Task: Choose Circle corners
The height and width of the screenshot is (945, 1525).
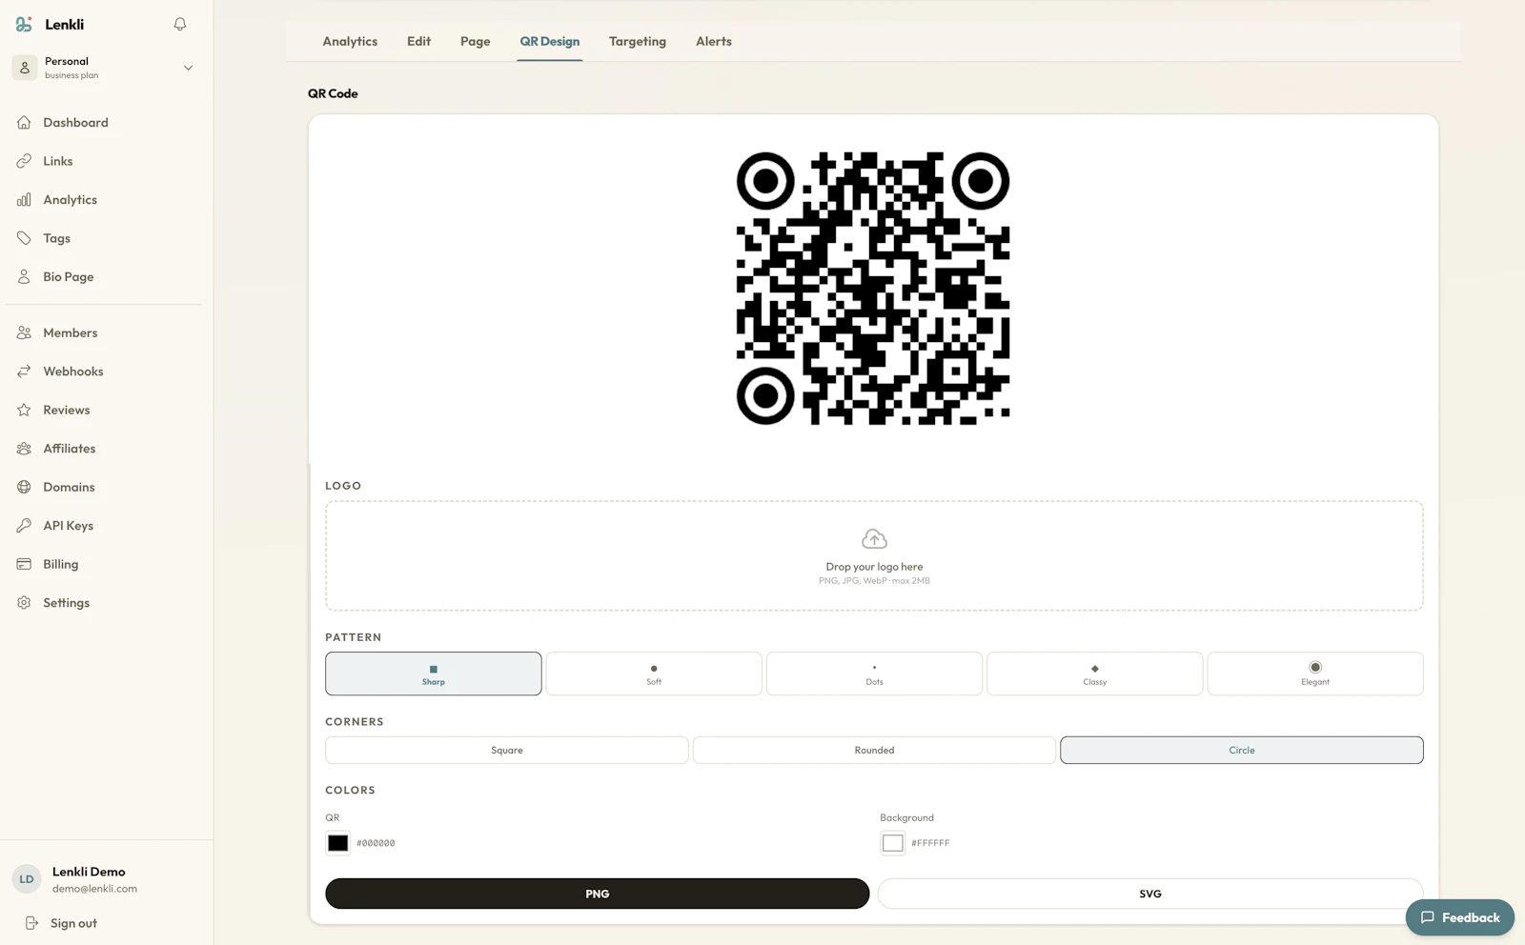Action: (x=1242, y=750)
